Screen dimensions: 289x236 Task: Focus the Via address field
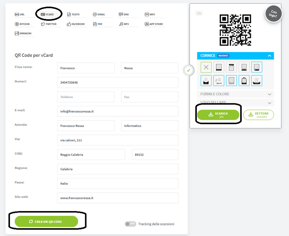[118, 140]
